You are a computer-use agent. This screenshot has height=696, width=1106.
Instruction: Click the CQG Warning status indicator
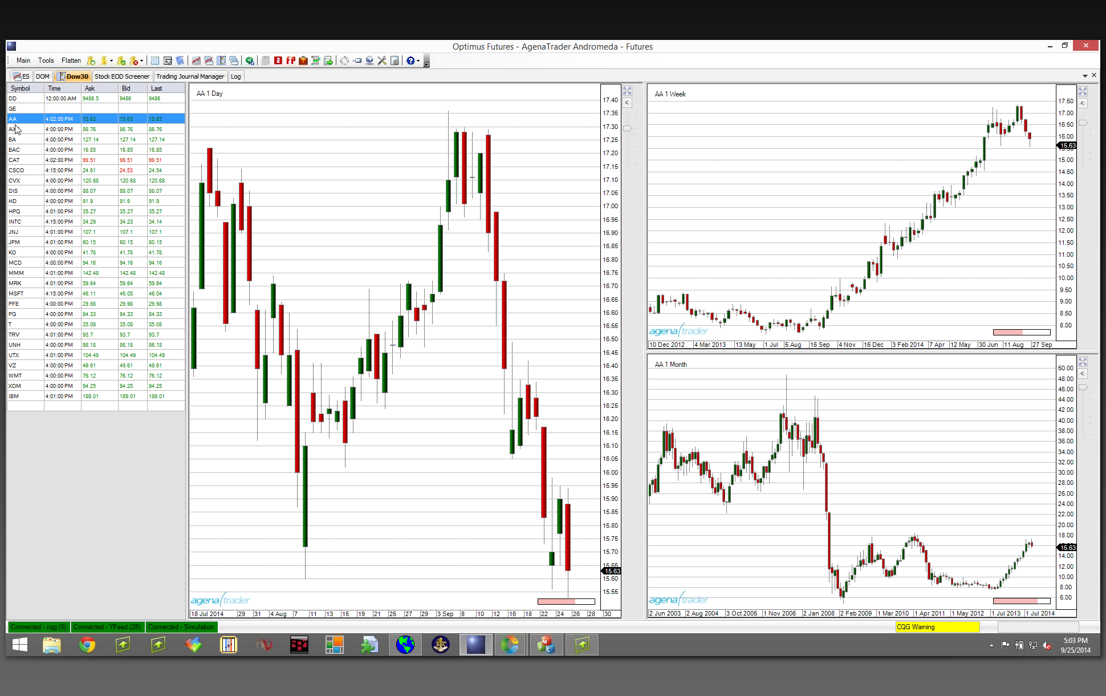click(937, 627)
